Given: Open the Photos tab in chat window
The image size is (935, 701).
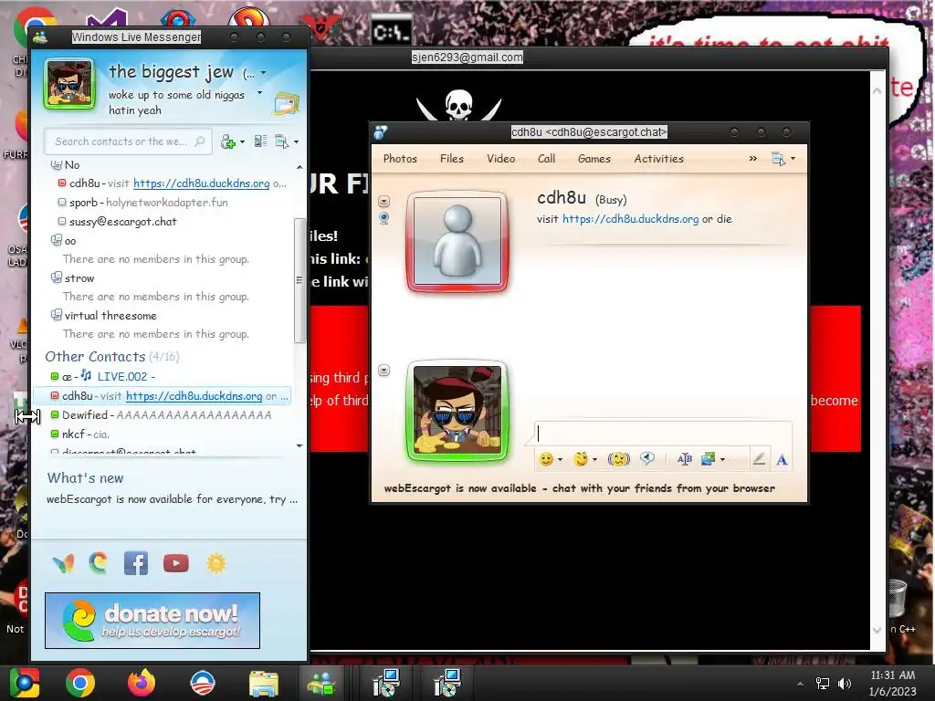Looking at the screenshot, I should click(x=400, y=159).
